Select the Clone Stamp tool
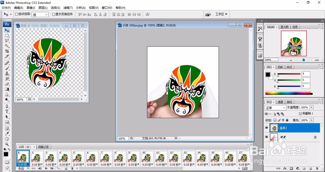 (x=7, y=73)
